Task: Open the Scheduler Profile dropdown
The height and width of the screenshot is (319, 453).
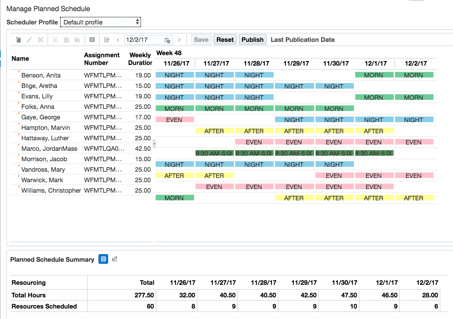Action: 101,22
